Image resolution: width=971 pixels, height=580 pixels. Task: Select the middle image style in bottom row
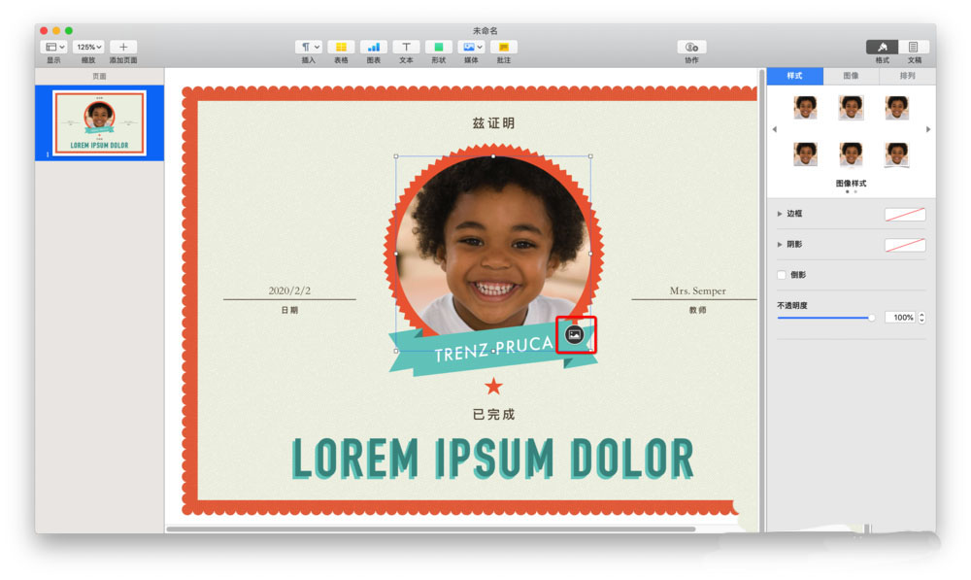tap(851, 154)
